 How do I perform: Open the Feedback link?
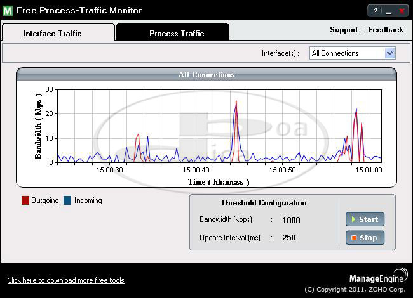pyautogui.click(x=385, y=30)
